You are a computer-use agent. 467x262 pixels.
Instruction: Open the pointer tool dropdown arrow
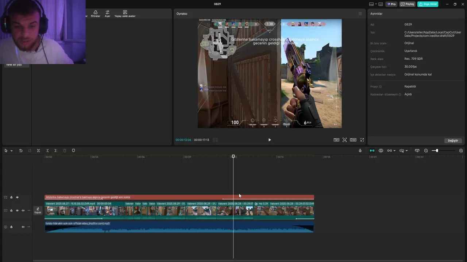11,151
